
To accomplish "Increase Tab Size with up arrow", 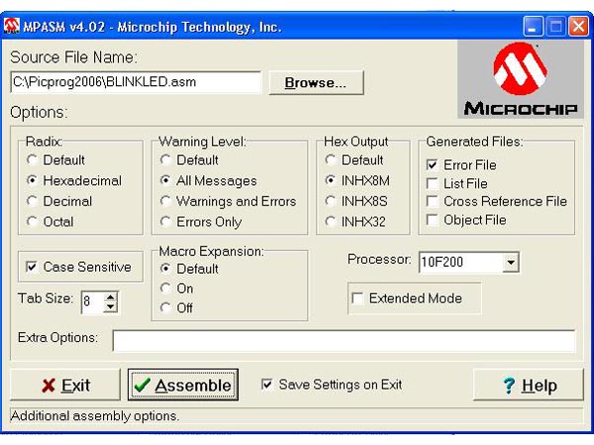I will (x=110, y=297).
